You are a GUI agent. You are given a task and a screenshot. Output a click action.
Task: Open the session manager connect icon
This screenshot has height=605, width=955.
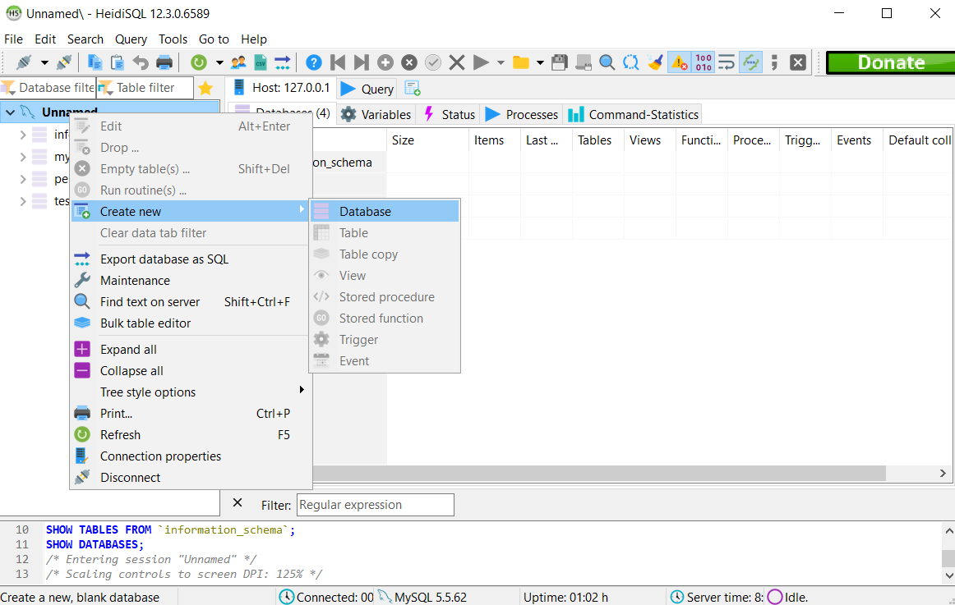(25, 62)
